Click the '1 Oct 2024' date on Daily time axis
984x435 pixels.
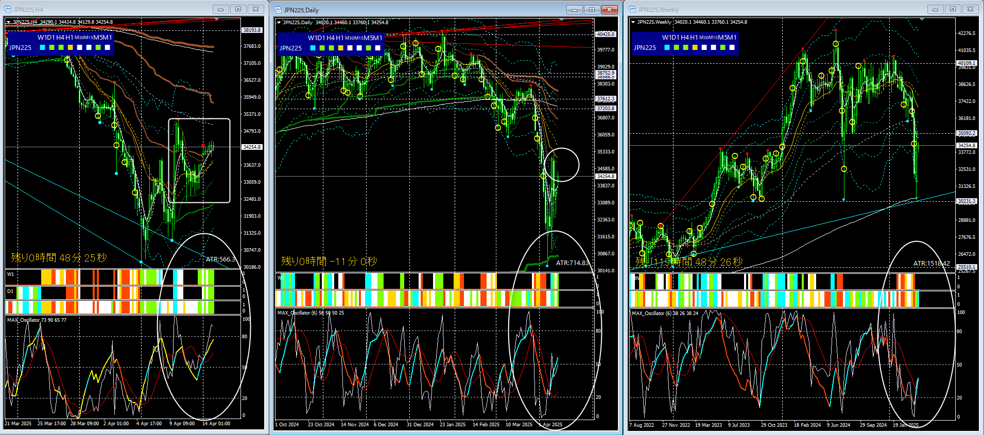point(287,425)
